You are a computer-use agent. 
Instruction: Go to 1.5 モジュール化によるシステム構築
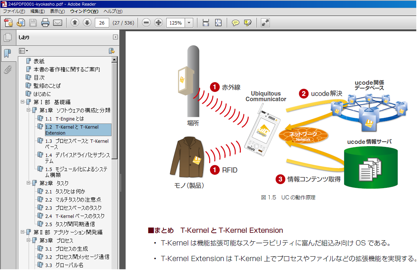(x=77, y=172)
